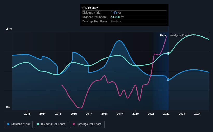This screenshot has width=213, height=132.
Task: Click the Past section label
Action: (163, 35)
